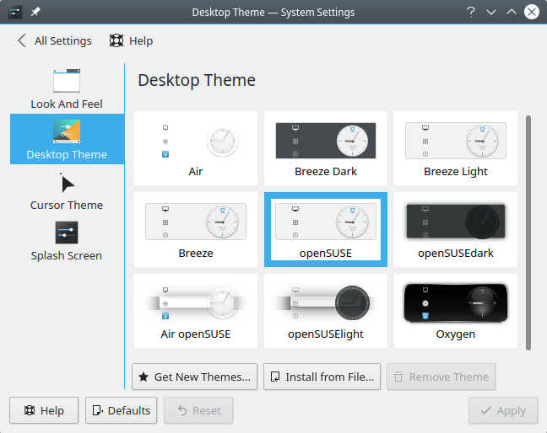Open the System Settings window menu icon
Screen dimensions: 547x433
(15, 12)
